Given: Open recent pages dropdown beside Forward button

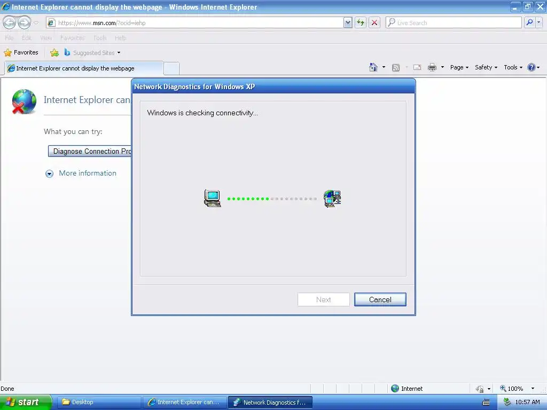Looking at the screenshot, I should pyautogui.click(x=36, y=23).
